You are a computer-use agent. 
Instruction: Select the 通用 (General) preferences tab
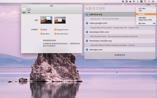tap(24, 10)
